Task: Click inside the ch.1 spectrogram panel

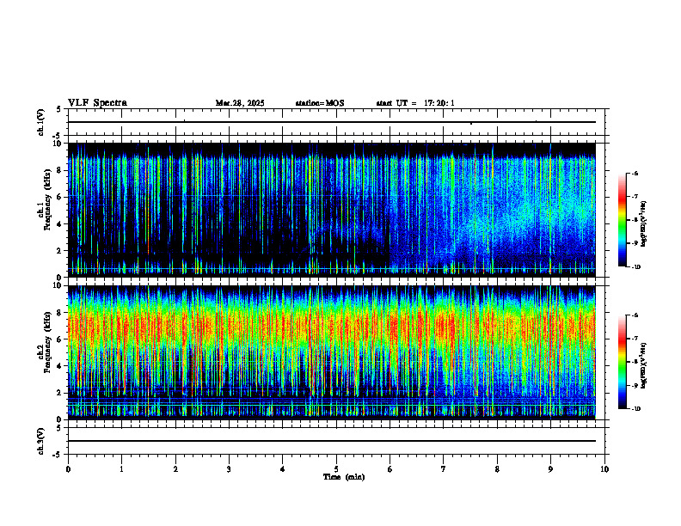Action: 332,210
